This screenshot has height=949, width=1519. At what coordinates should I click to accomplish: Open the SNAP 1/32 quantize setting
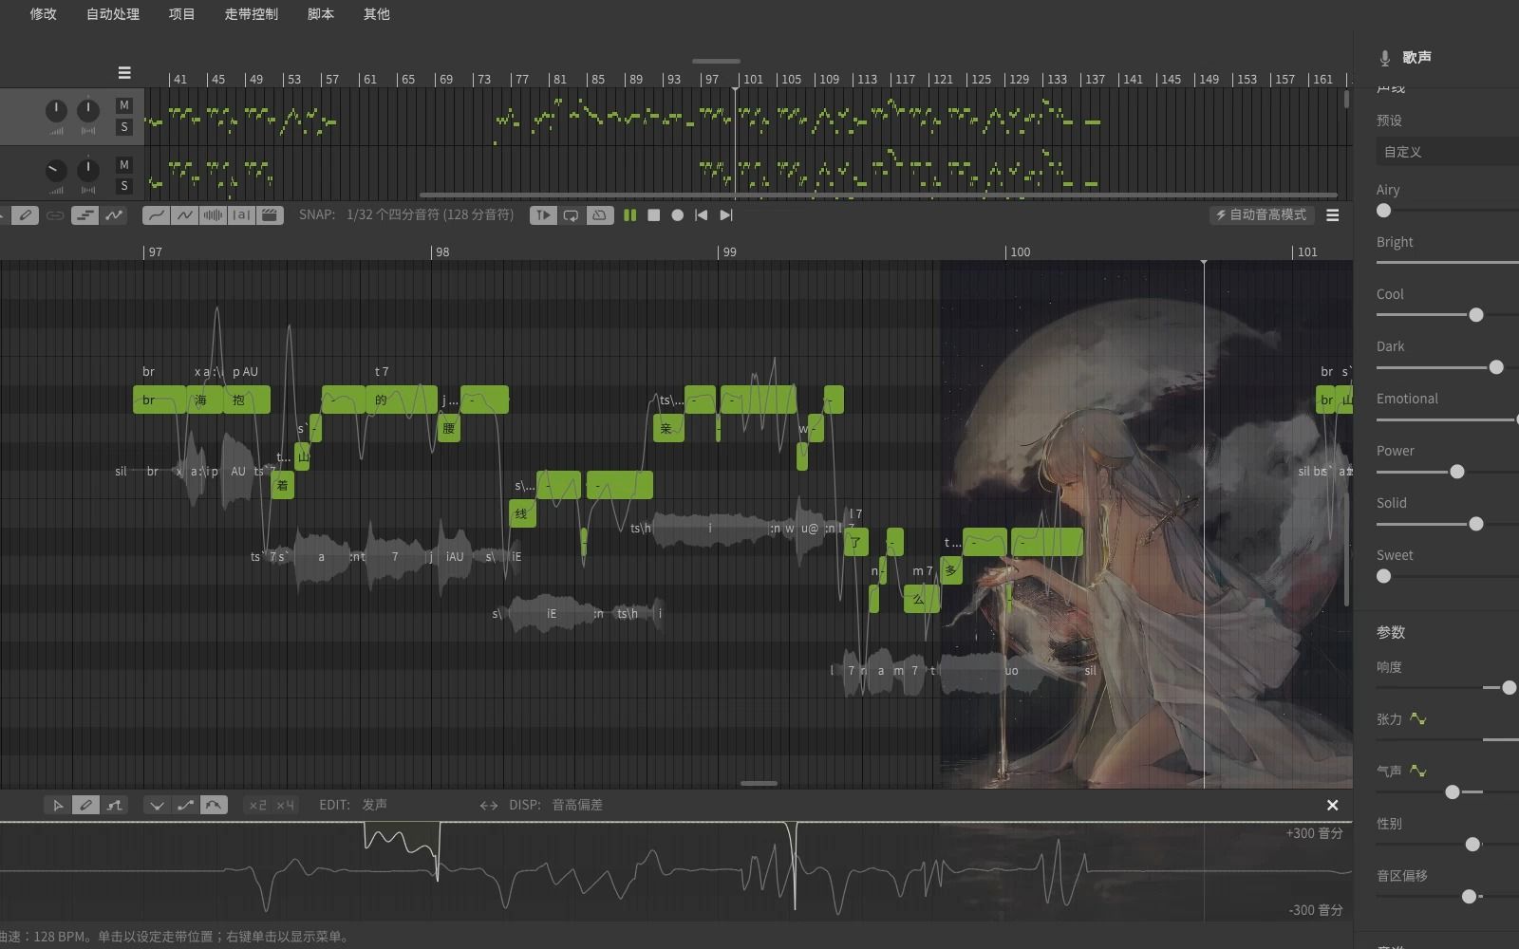[430, 215]
